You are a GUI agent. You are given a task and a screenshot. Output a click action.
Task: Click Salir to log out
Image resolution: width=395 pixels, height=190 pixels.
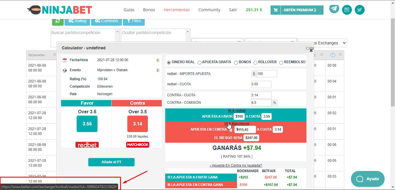(233, 10)
